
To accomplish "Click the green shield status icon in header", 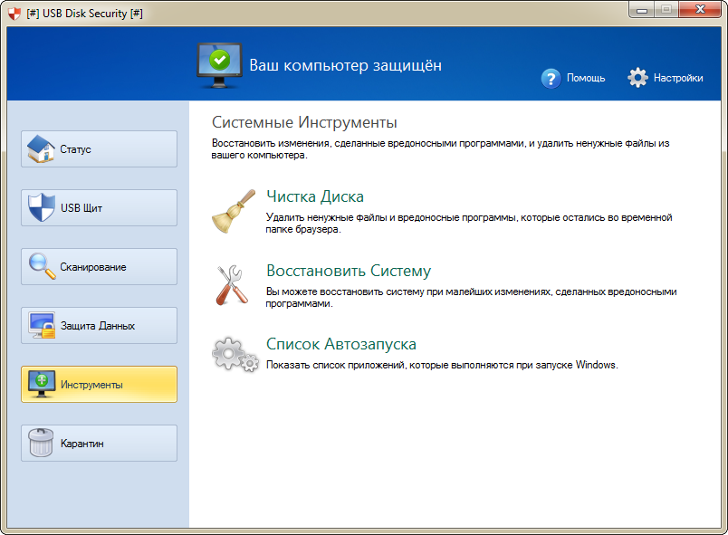I will (x=220, y=61).
